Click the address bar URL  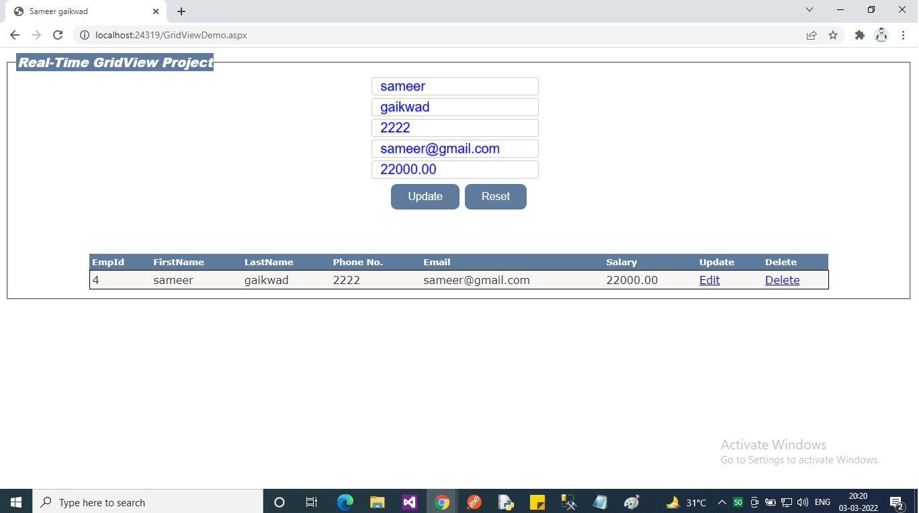tap(171, 35)
